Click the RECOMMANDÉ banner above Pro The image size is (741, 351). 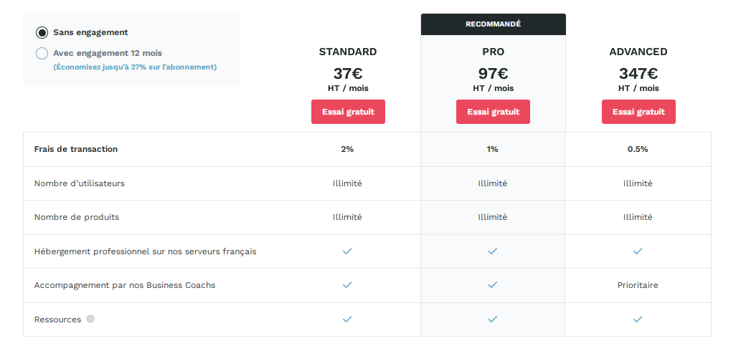[x=493, y=24]
